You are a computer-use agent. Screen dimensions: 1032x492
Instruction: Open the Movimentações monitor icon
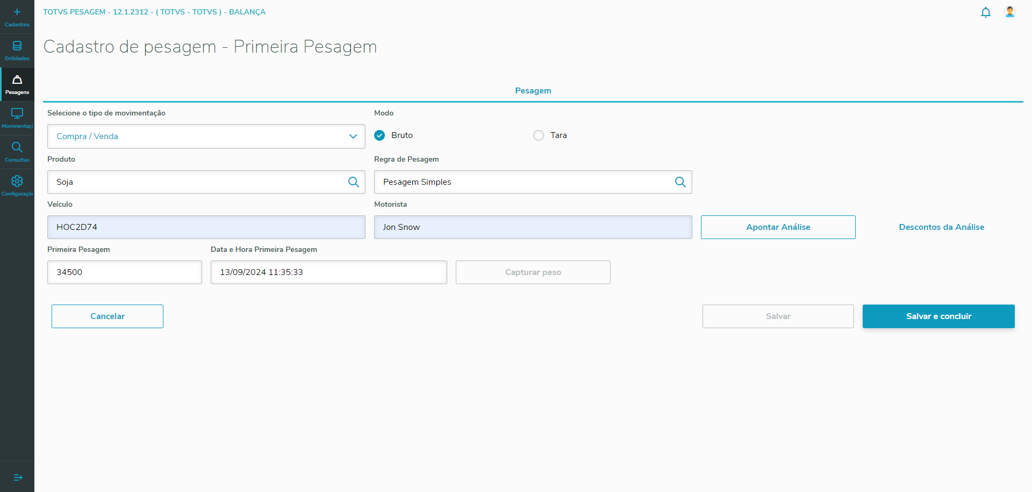17,114
